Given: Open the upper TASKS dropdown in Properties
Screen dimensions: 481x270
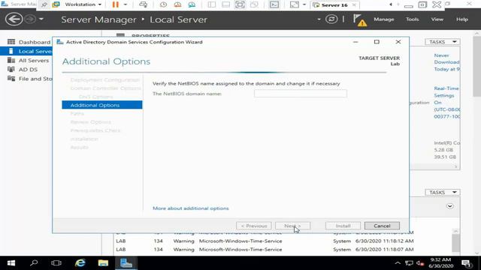Looking at the screenshot, I should (x=443, y=42).
